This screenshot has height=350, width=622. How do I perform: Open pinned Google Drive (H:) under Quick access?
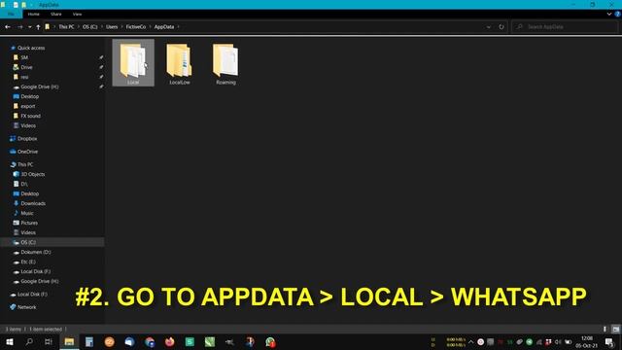pyautogui.click(x=40, y=87)
